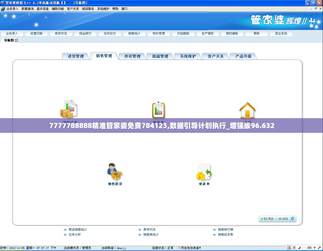Screen dimensions: 323x251
Task: Click the 应收应付 toolbar button
Action: 110,34
